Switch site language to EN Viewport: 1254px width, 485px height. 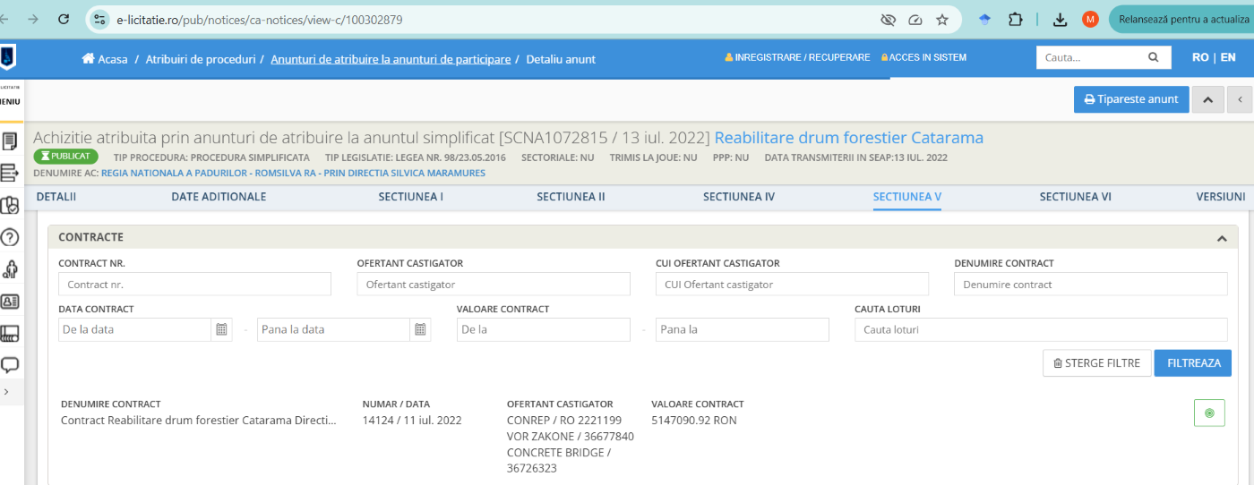pos(1228,57)
